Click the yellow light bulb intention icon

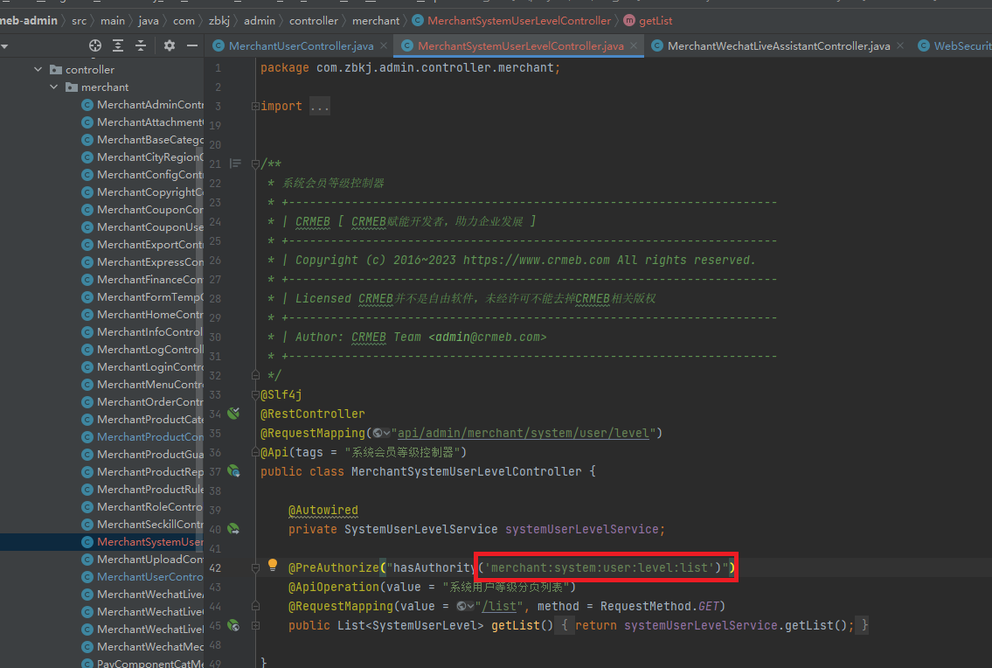tap(273, 565)
